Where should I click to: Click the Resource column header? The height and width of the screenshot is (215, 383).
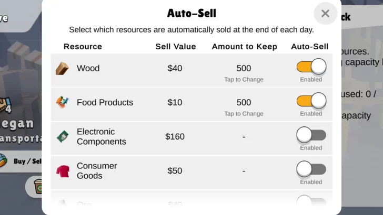tap(83, 47)
